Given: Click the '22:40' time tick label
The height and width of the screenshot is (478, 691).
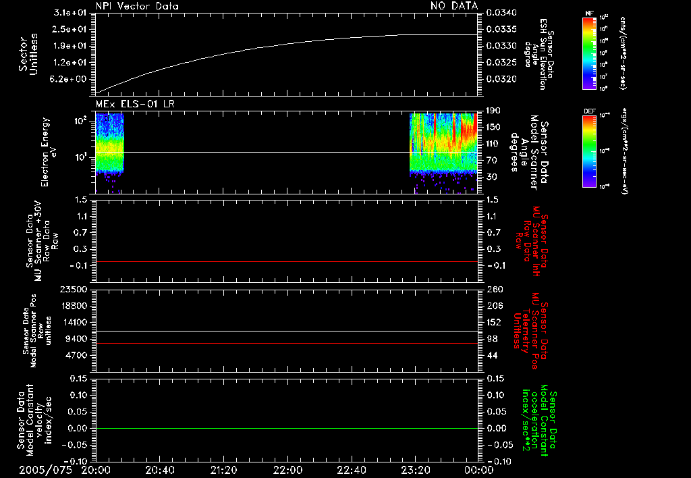Looking at the screenshot, I should 352,470.
